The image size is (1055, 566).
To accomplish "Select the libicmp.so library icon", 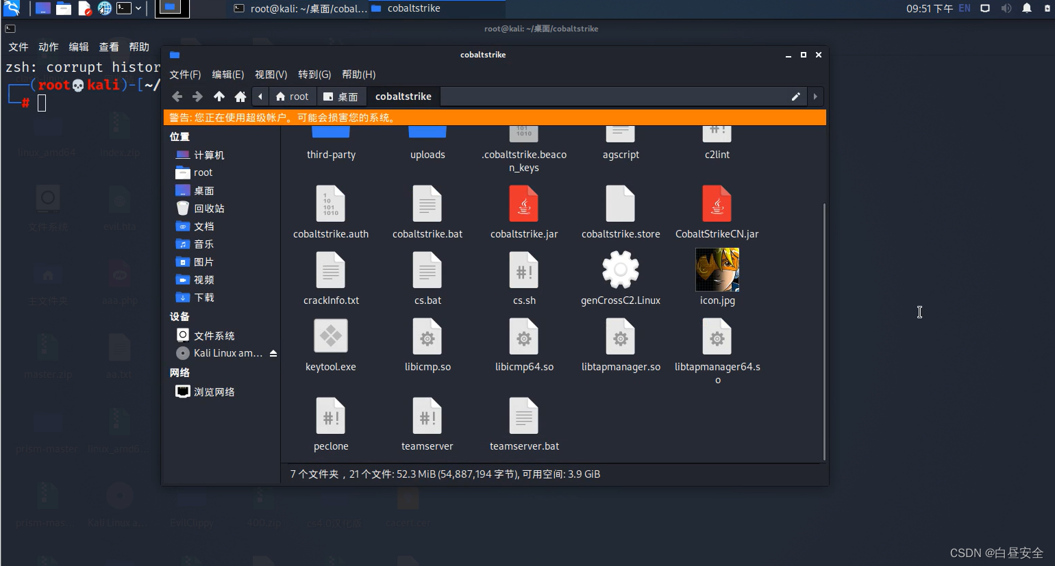I will click(x=427, y=337).
